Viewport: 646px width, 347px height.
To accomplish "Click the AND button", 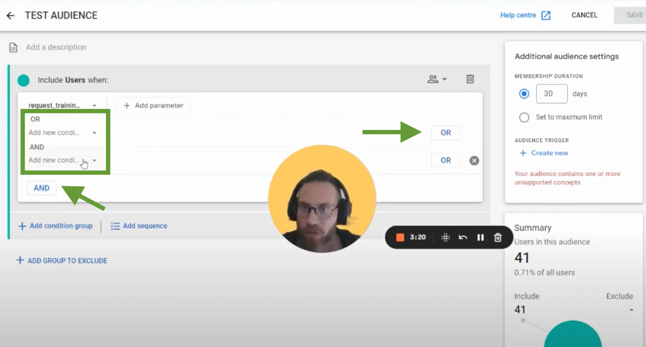I will [42, 188].
